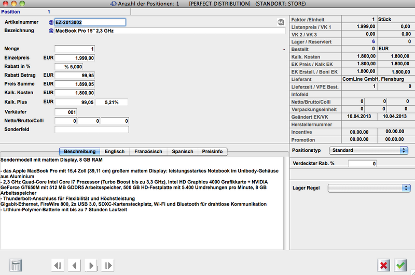This screenshot has height=275, width=415.
Task: Jump to the first record arrow
Action: click(x=58, y=266)
